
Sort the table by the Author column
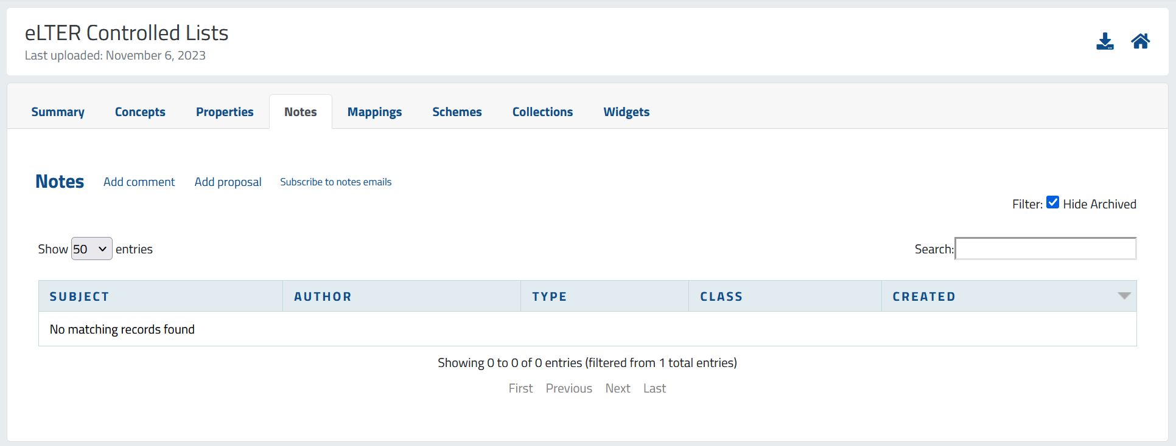[323, 297]
